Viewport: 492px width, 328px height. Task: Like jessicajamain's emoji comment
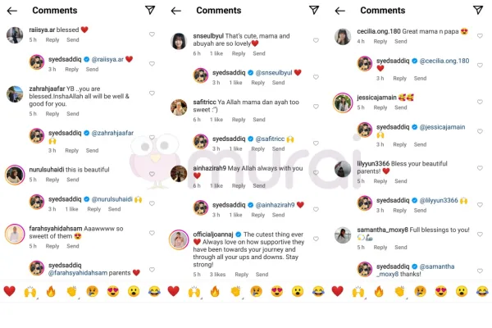point(480,102)
